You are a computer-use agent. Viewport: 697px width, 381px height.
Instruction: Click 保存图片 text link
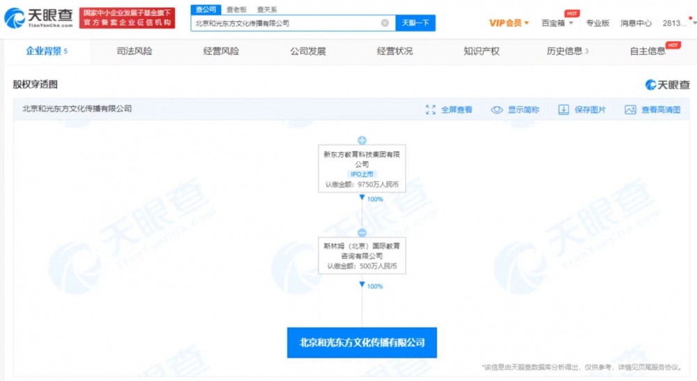click(590, 109)
